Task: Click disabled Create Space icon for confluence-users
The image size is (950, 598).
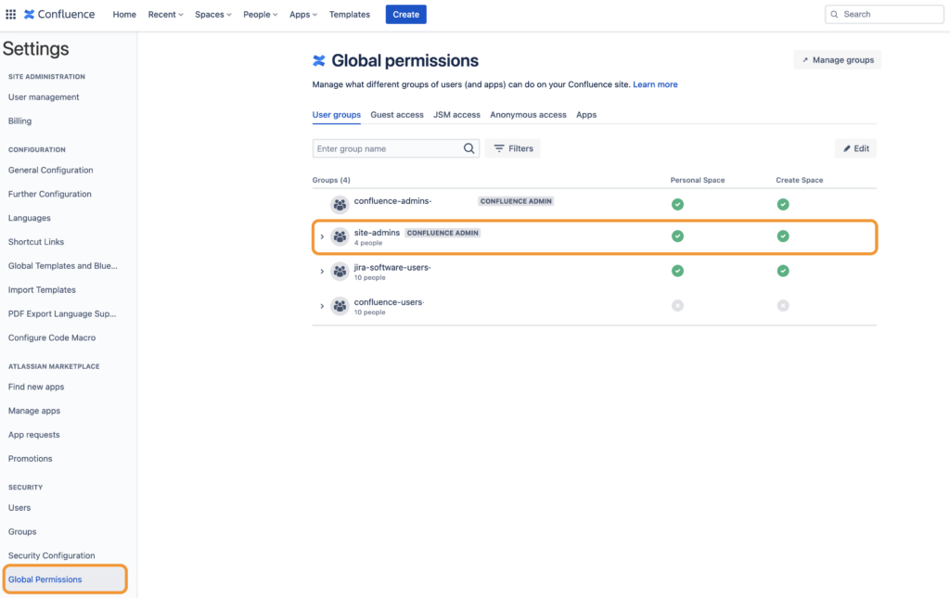Action: tap(783, 306)
